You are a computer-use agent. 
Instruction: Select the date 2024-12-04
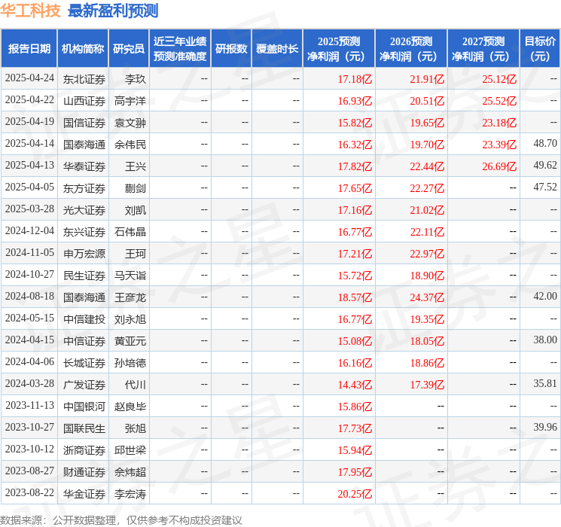pos(29,231)
